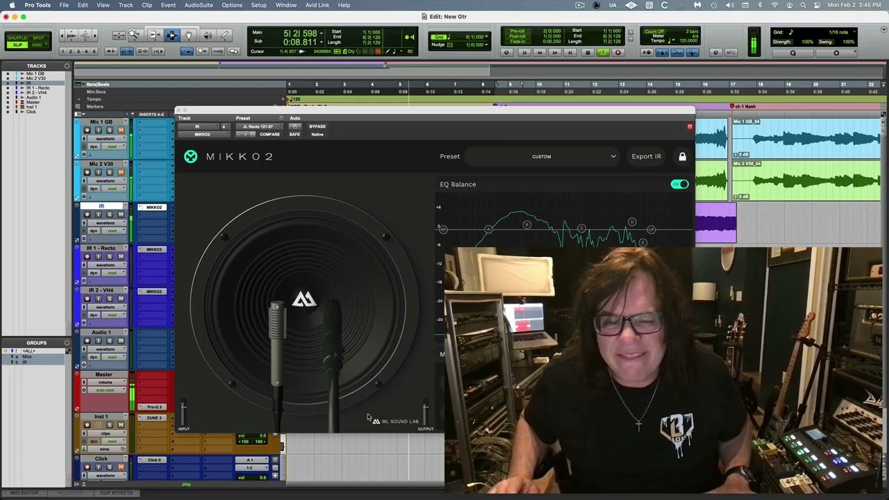Click the green Play transport button
The height and width of the screenshot is (500, 889).
tap(603, 52)
